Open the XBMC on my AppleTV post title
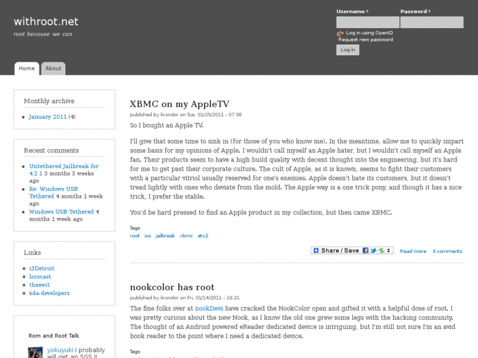The image size is (478, 358). 179,104
